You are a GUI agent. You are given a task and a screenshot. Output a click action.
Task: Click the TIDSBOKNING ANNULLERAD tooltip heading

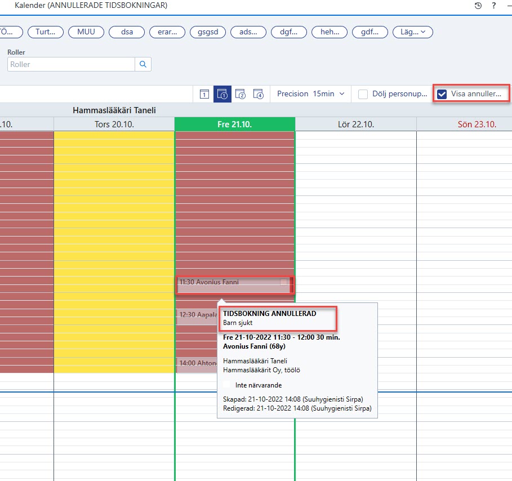269,314
